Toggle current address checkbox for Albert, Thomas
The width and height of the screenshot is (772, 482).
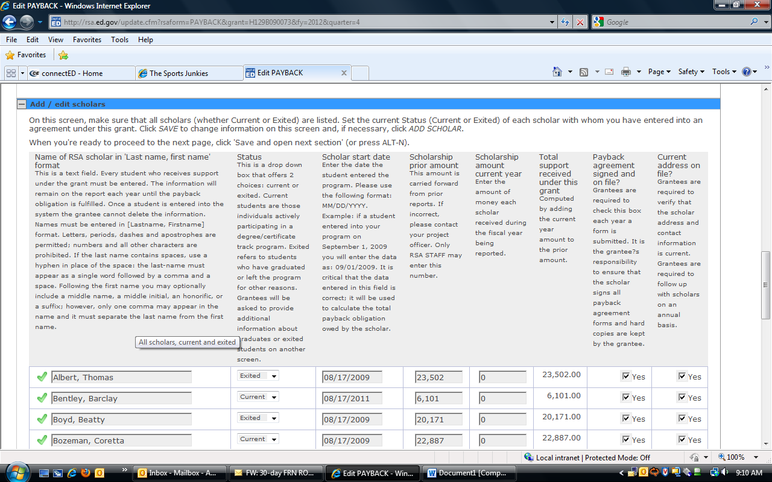pos(682,377)
